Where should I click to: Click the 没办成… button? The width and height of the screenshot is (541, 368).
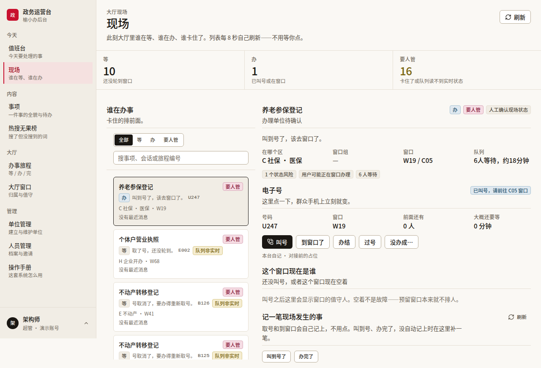402,242
